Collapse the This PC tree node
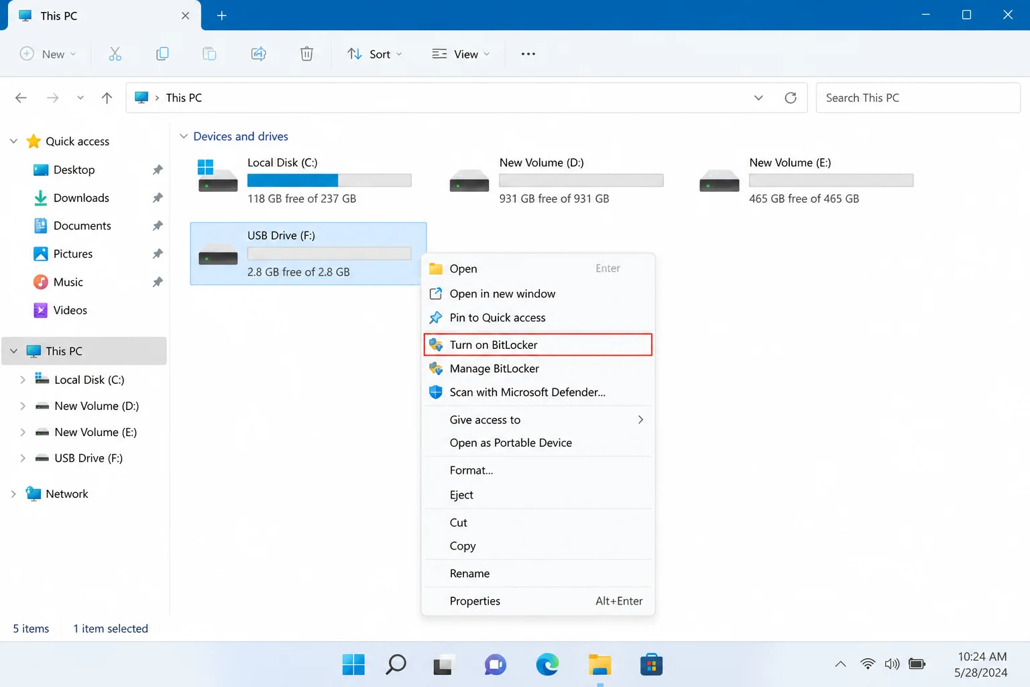The image size is (1030, 687). pos(13,351)
